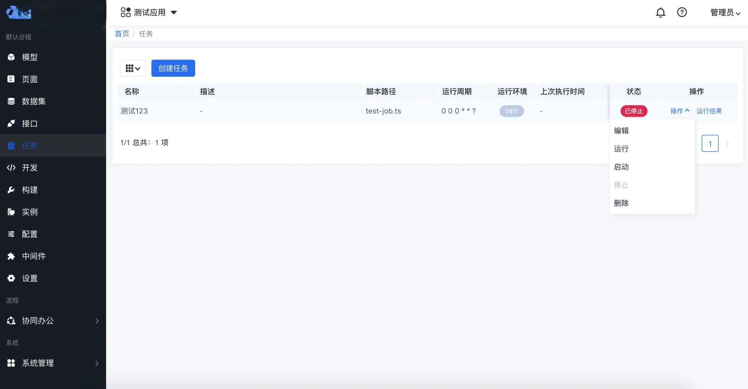
Task: Open 模型 in the sidebar
Action: (53, 57)
